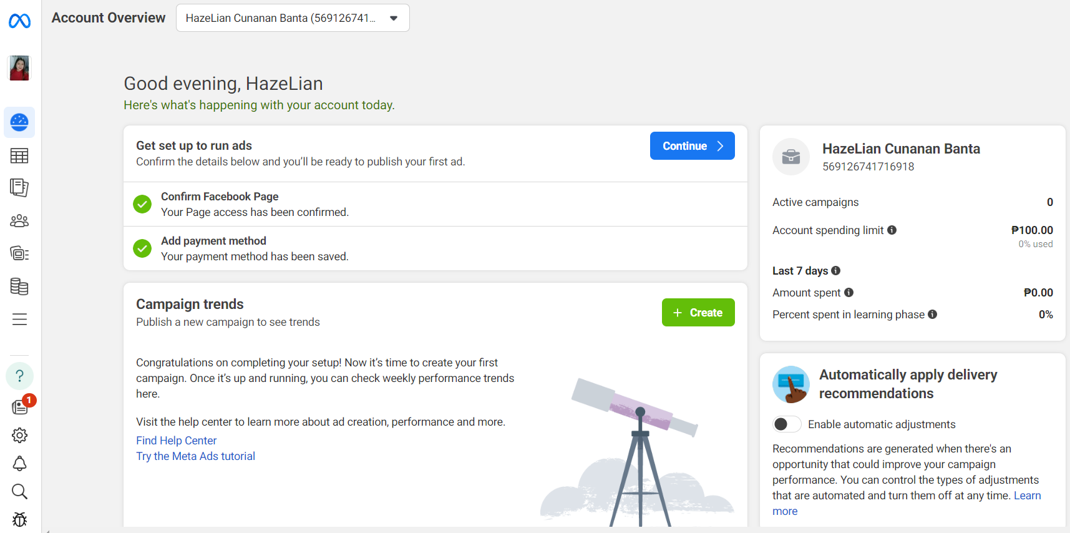Click the Campaign trends heading
The image size is (1070, 533).
coord(190,304)
